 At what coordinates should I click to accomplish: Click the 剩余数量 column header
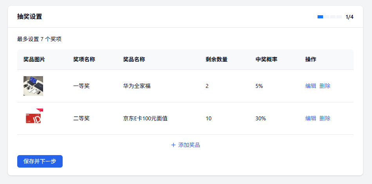click(x=216, y=59)
